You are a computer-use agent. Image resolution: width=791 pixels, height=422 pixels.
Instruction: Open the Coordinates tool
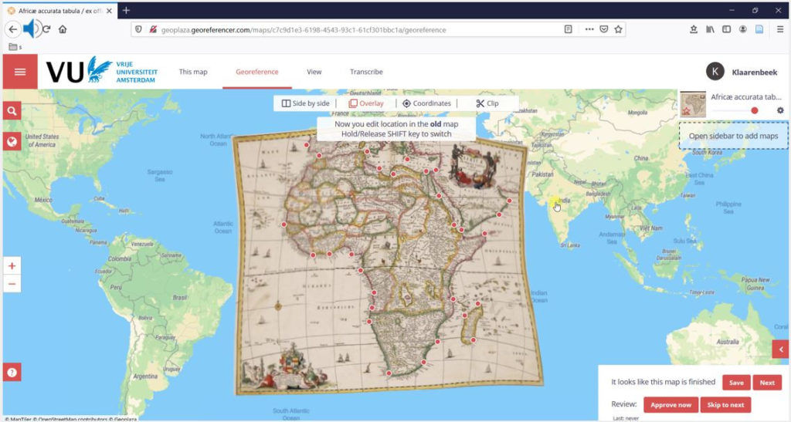pyautogui.click(x=426, y=103)
